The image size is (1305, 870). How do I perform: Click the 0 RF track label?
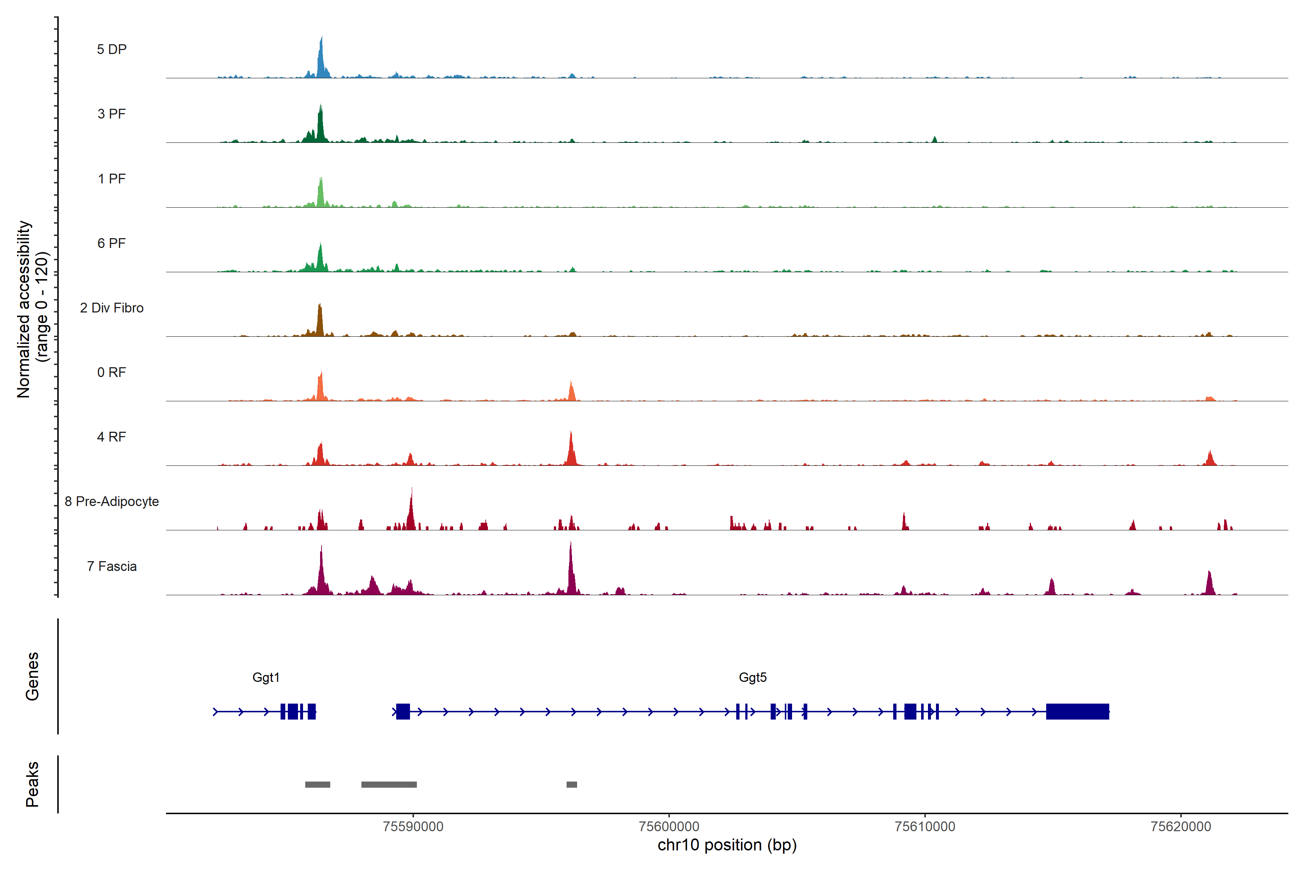coord(112,372)
